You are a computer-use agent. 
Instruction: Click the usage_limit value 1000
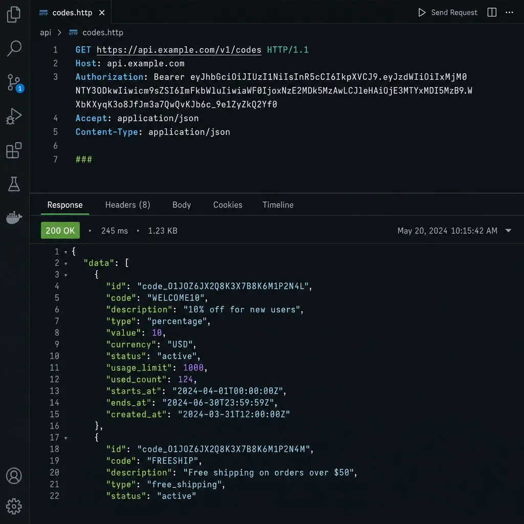[x=193, y=367]
